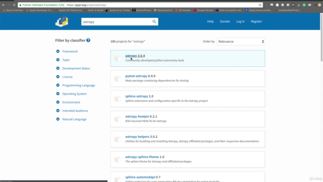Bookmark this page with the star icon
323x182 pixels.
(260, 5)
